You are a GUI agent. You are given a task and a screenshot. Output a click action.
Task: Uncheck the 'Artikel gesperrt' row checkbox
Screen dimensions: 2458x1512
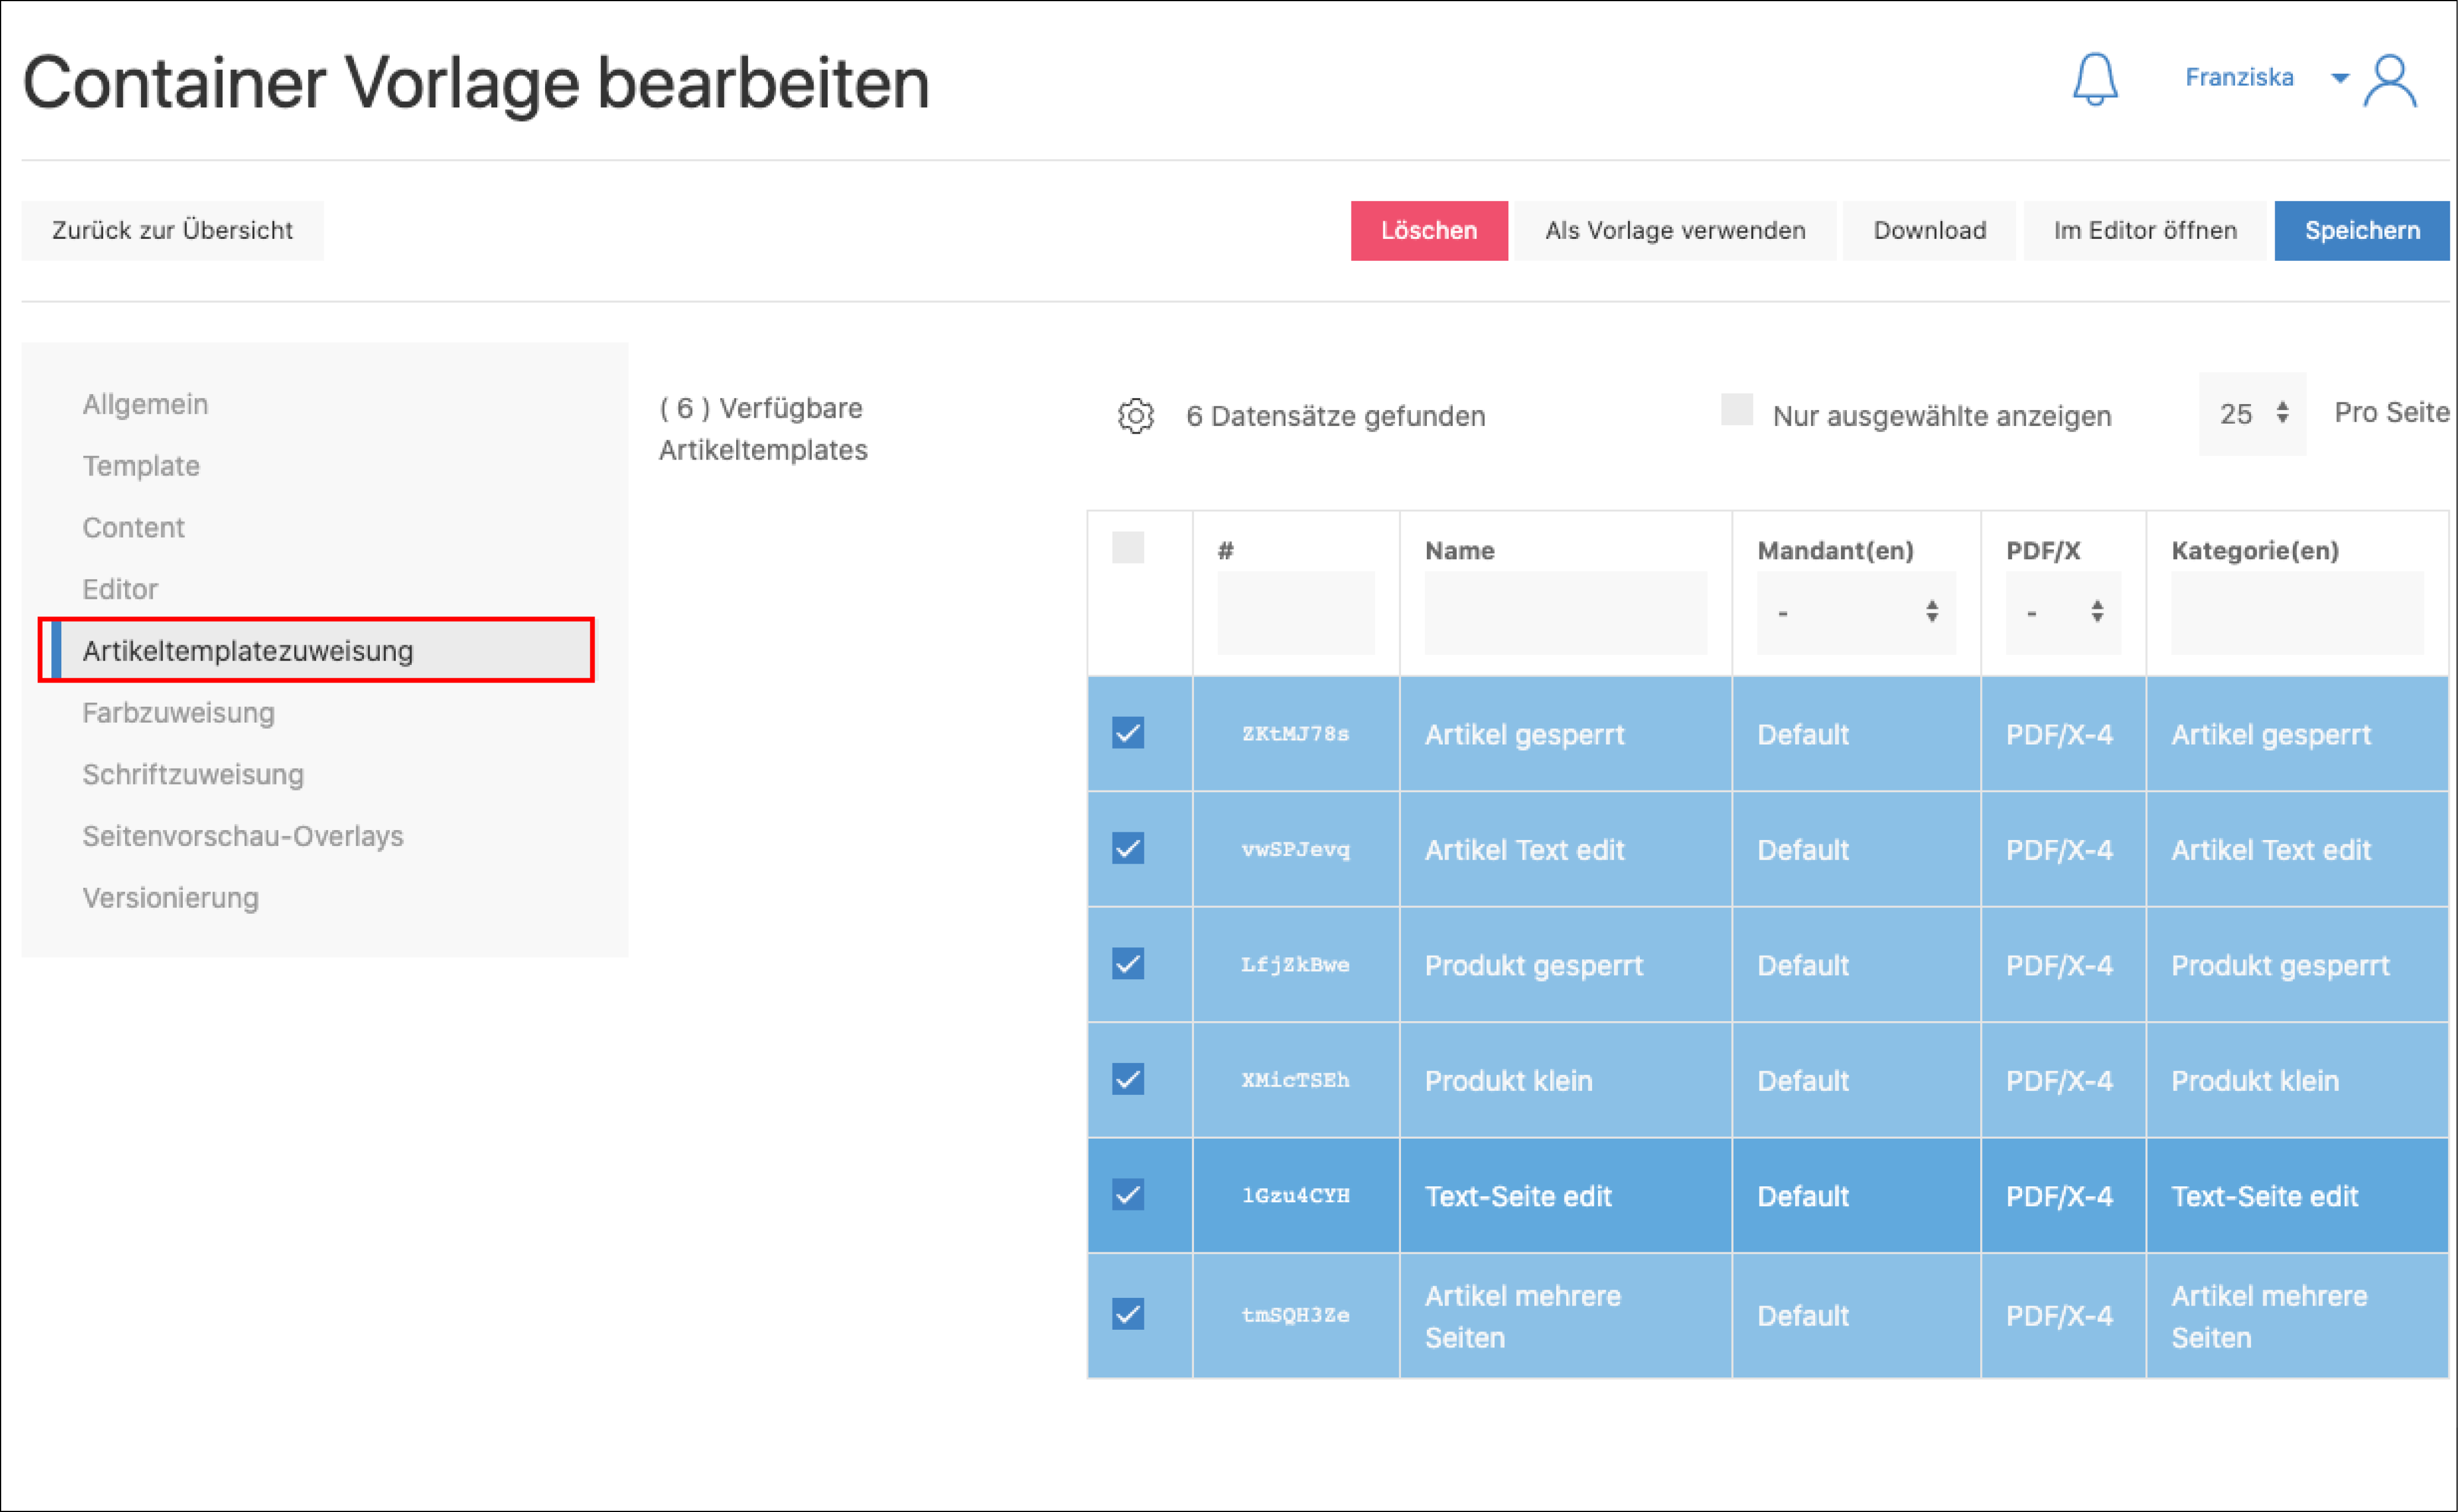tap(1127, 733)
